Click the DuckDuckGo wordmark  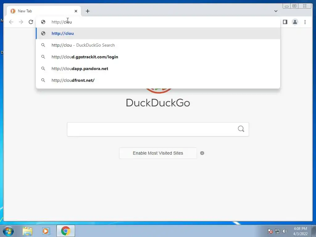(158, 103)
